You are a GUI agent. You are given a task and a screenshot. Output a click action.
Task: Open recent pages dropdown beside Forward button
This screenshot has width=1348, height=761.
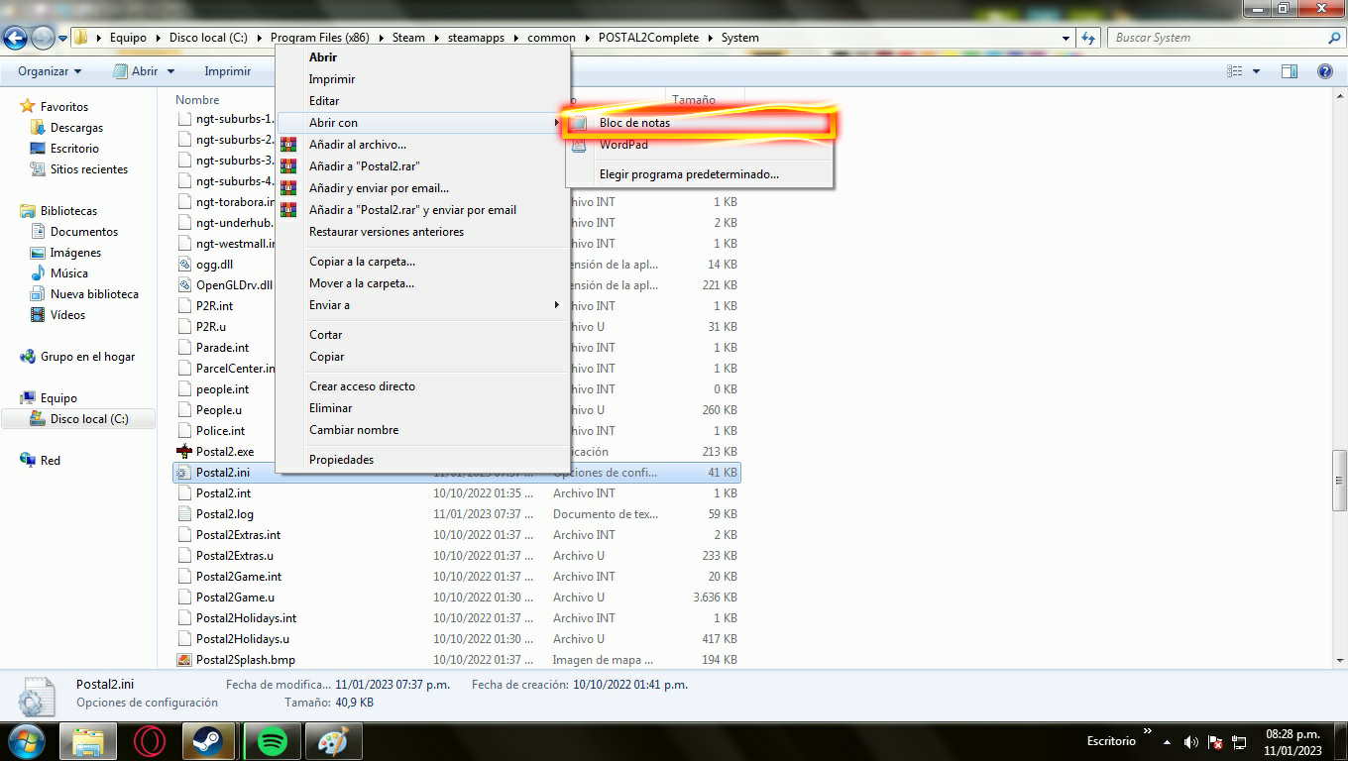tap(62, 38)
